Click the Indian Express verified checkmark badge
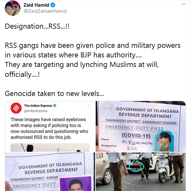This screenshot has height=191, width=191. click(55, 106)
